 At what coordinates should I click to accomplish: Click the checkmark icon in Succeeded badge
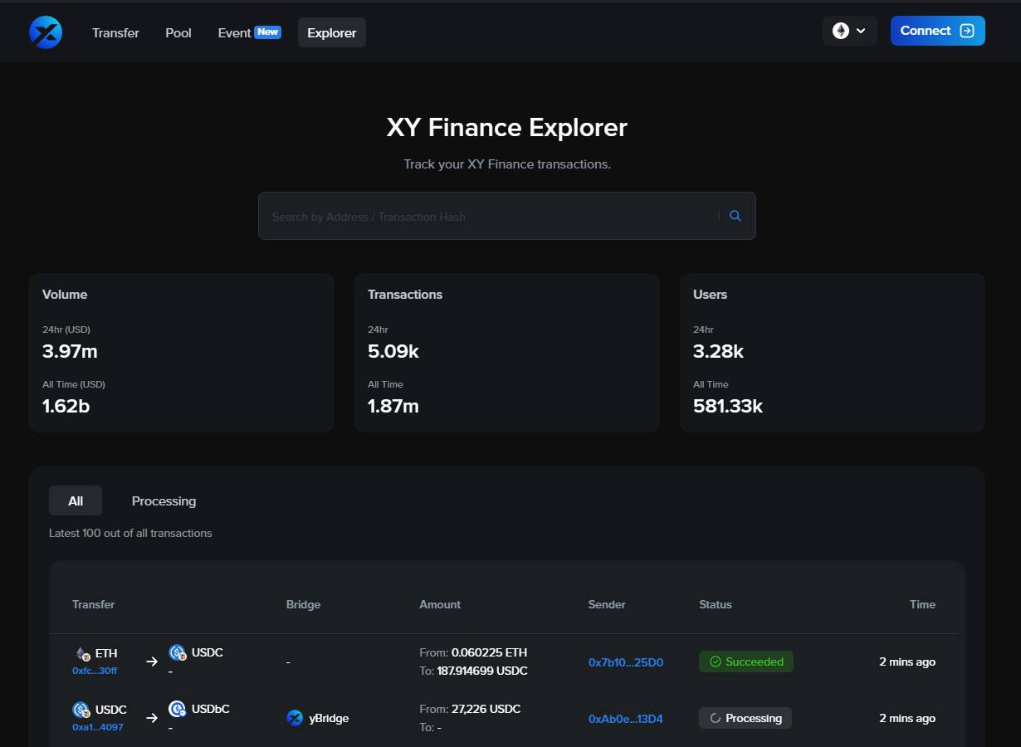pos(716,662)
